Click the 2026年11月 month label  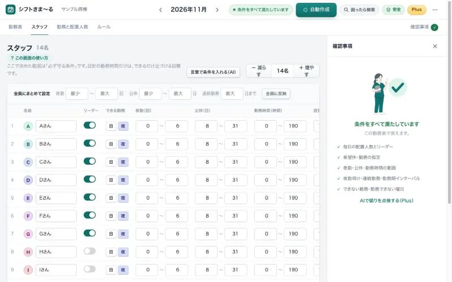189,10
